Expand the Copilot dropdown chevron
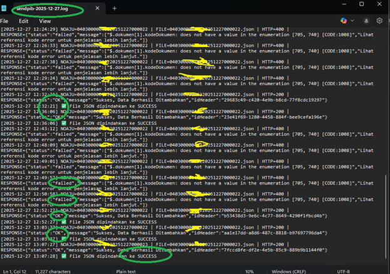Screen dimensions: 390x274 pos(352,21)
